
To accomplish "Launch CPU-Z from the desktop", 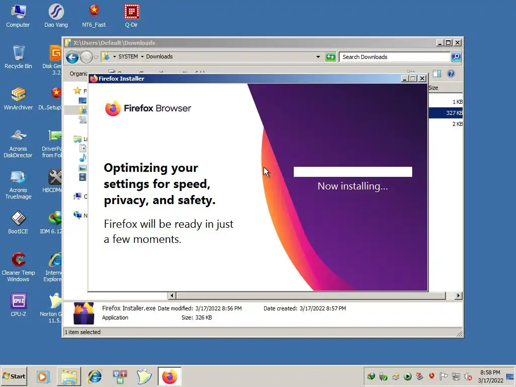I will [x=18, y=305].
